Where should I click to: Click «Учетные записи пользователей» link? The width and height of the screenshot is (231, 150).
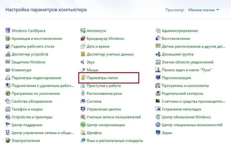point(114,117)
